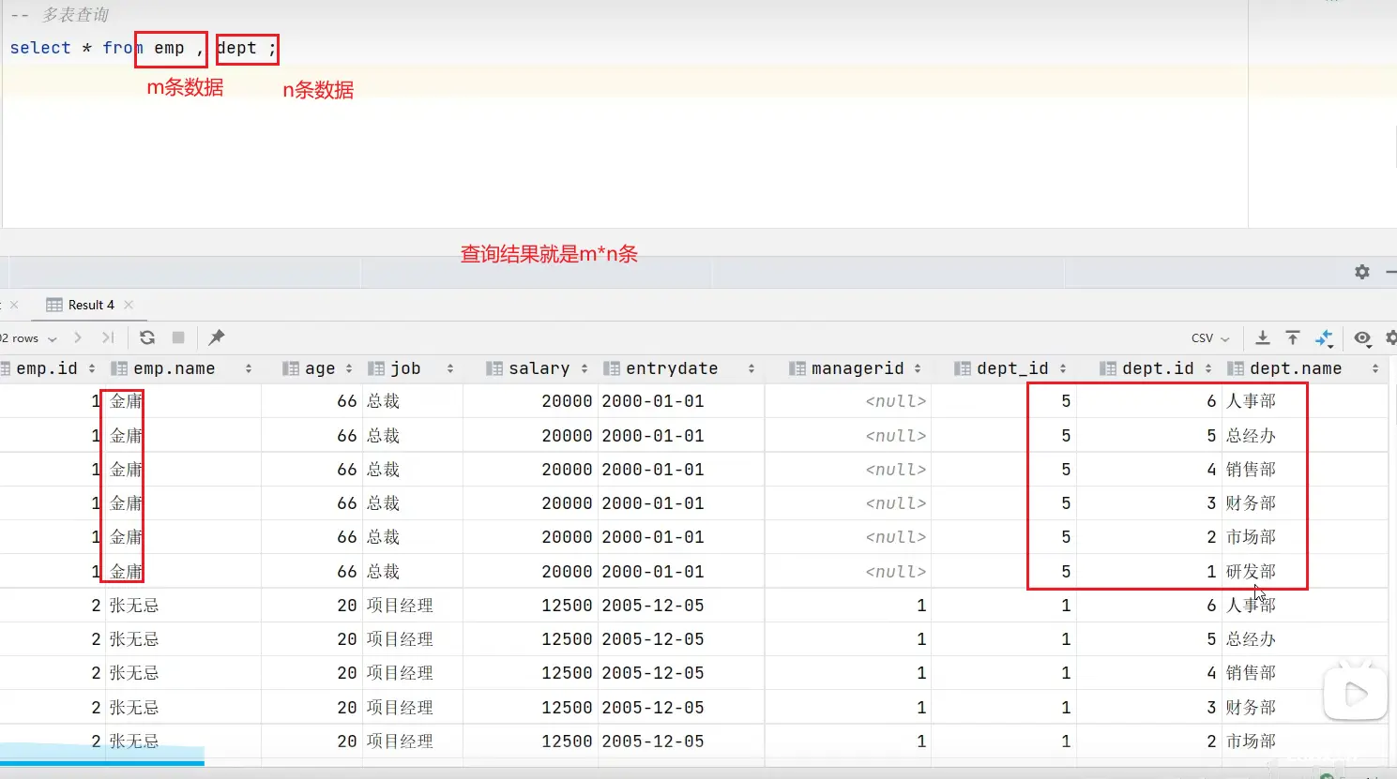Sort by job column arrows

pos(450,369)
